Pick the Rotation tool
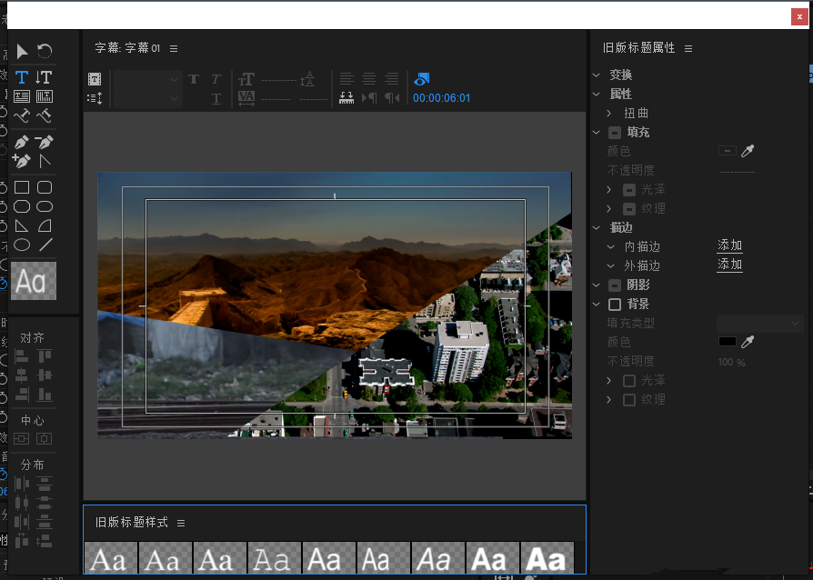The height and width of the screenshot is (580, 813). pos(44,51)
